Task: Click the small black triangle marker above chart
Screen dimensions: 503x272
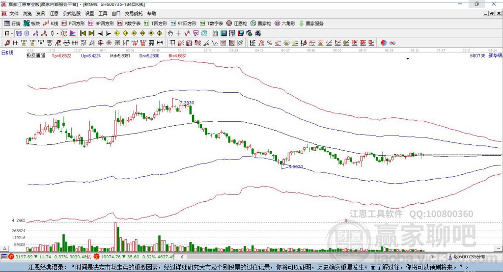Action: [408, 59]
